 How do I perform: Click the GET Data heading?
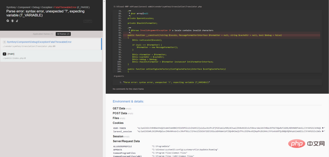tap(119, 109)
